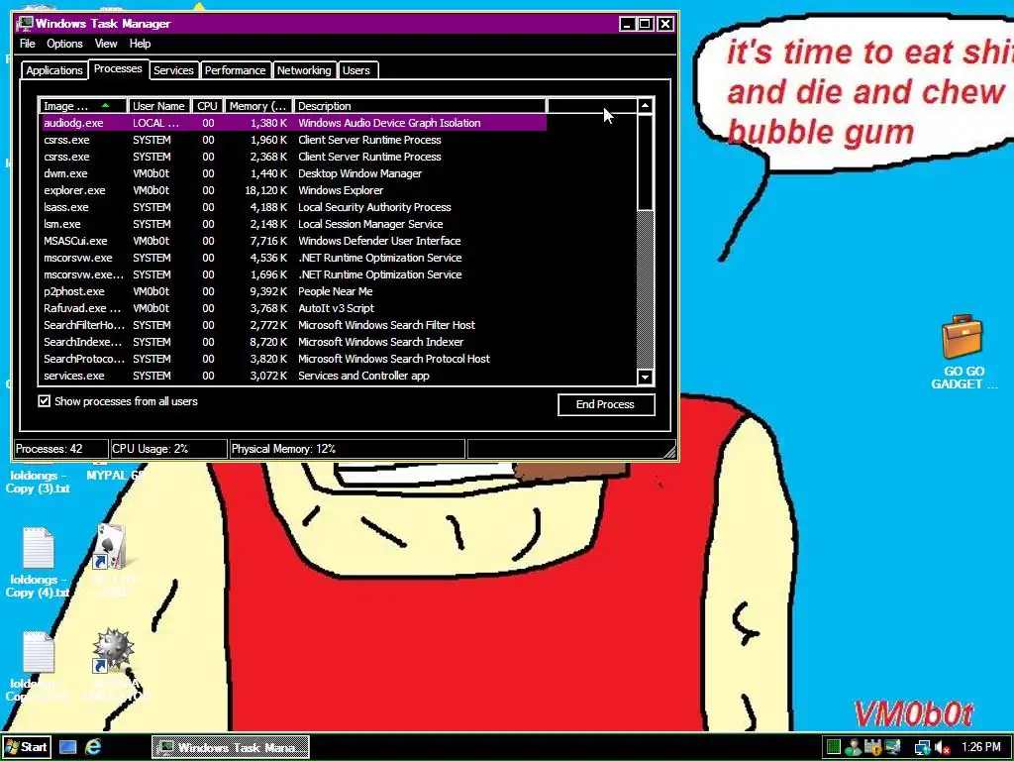Select the SearchFilterHost process row

(x=293, y=325)
